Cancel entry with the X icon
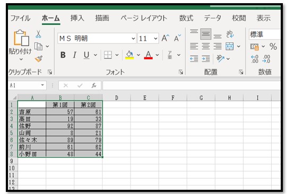This screenshot has width=294, height=194. pyautogui.click(x=66, y=85)
